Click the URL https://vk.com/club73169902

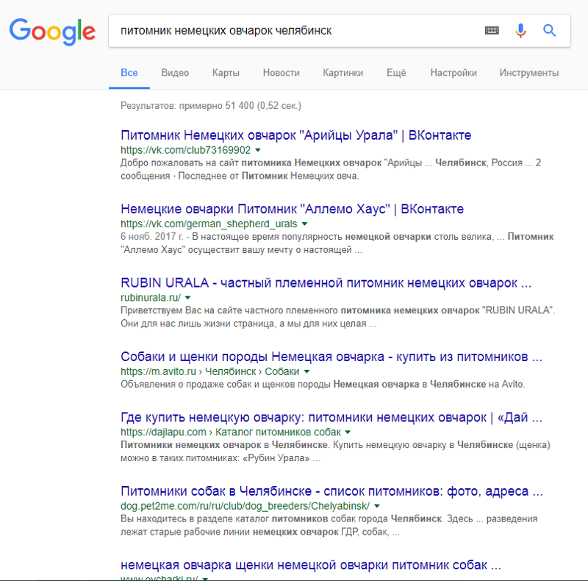pos(186,150)
